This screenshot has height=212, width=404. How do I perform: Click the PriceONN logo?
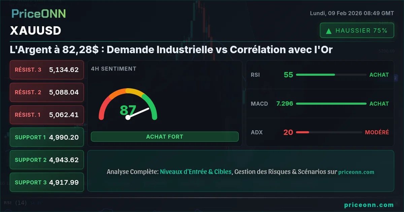point(38,13)
